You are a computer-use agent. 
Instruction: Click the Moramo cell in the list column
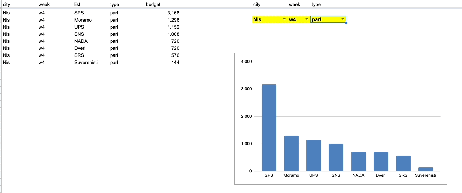(x=83, y=20)
